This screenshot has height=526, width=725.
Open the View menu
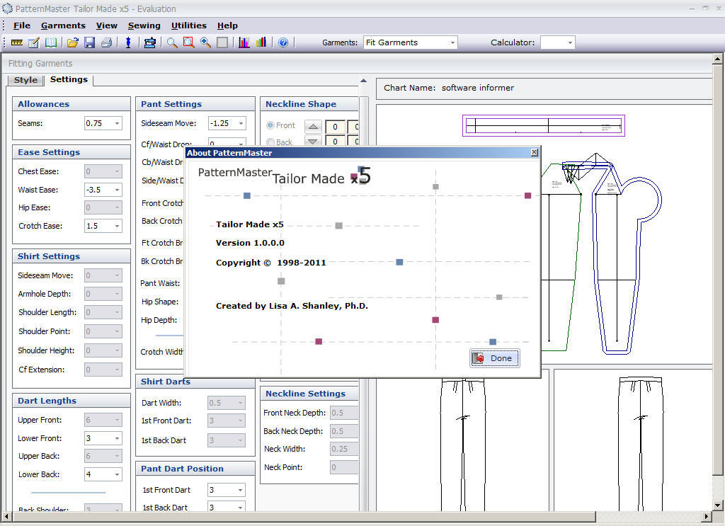(x=107, y=25)
